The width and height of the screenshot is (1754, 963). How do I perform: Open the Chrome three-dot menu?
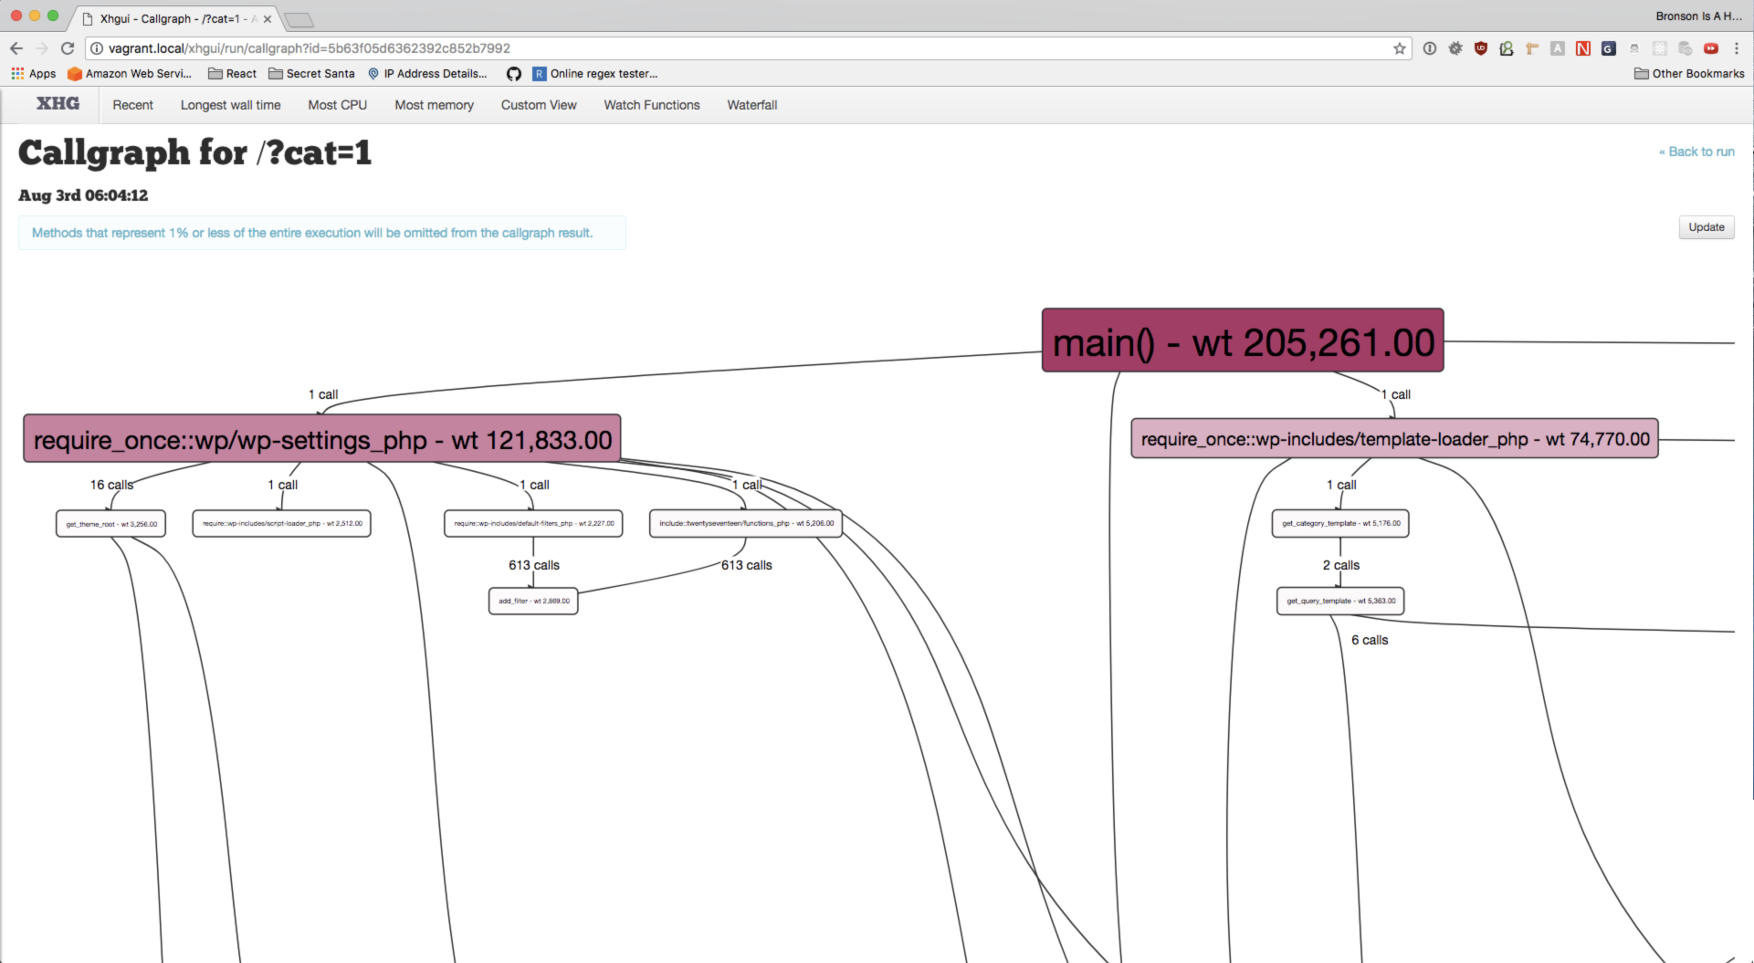[x=1737, y=48]
